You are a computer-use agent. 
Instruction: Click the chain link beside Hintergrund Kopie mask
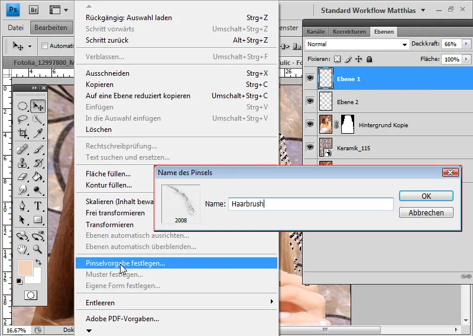336,124
